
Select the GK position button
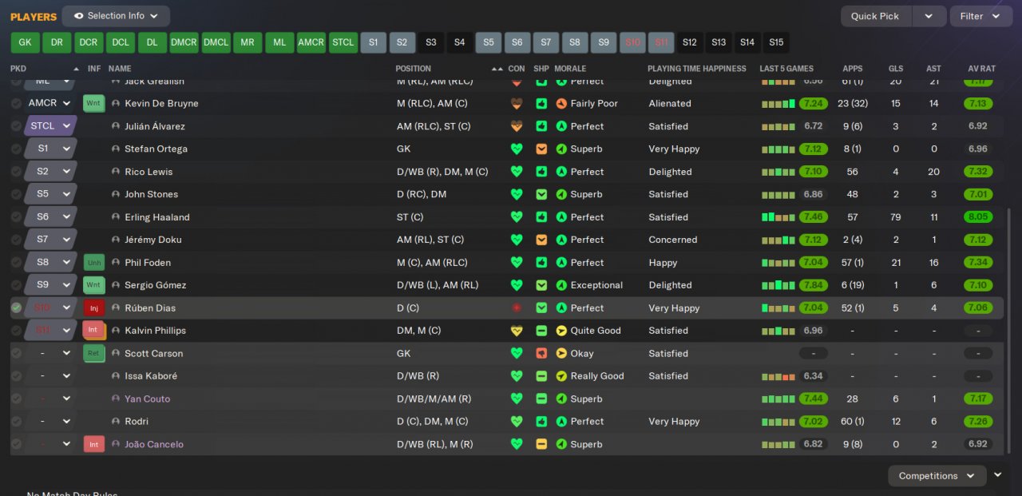[25, 42]
